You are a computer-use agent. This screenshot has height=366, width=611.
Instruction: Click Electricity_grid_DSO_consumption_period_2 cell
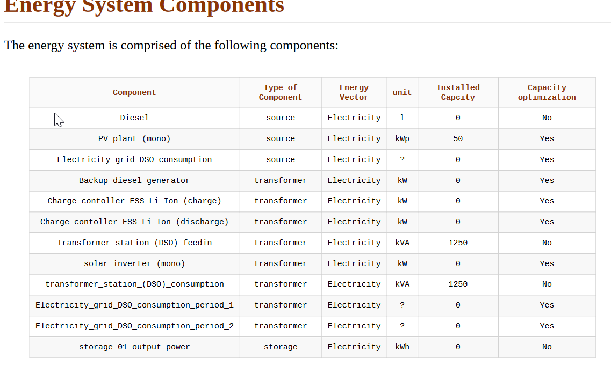134,326
